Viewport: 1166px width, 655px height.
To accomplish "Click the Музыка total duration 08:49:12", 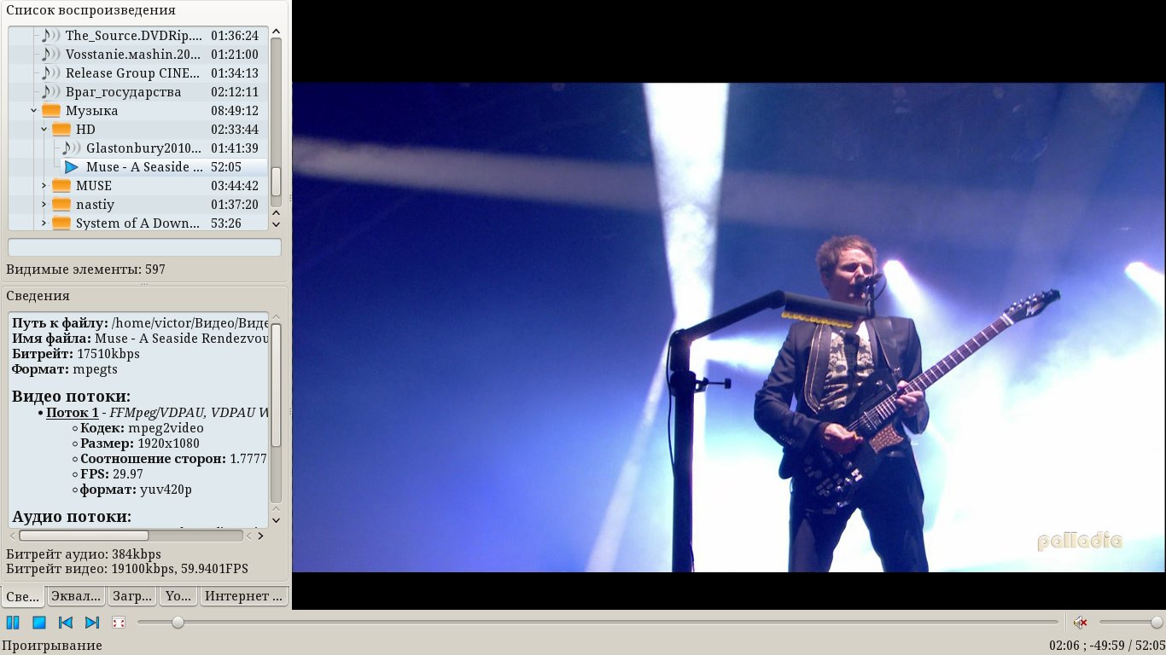I will [235, 111].
